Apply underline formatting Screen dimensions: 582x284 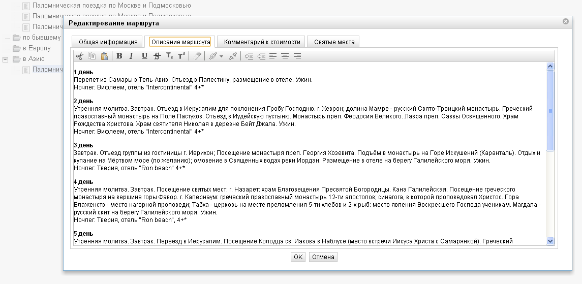tap(144, 56)
